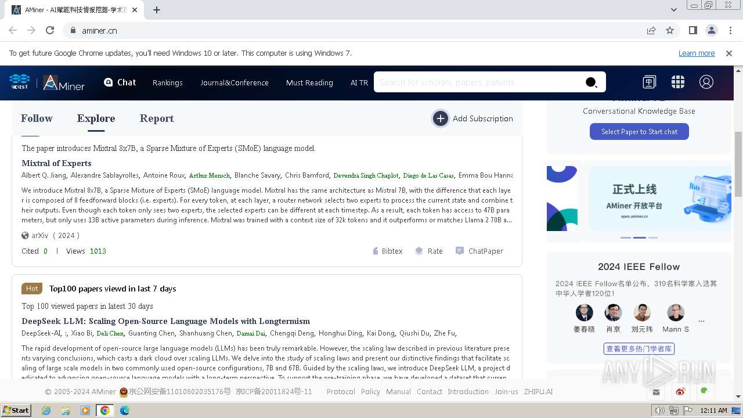Click the view more popular scholars button

click(x=639, y=349)
